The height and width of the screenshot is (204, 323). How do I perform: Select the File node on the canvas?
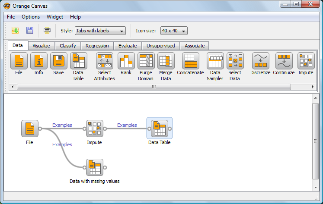click(30, 129)
